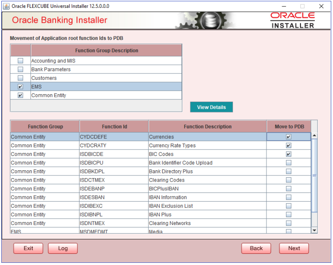Uncheck Move to PDB for Currency Rate Types

(x=288, y=146)
